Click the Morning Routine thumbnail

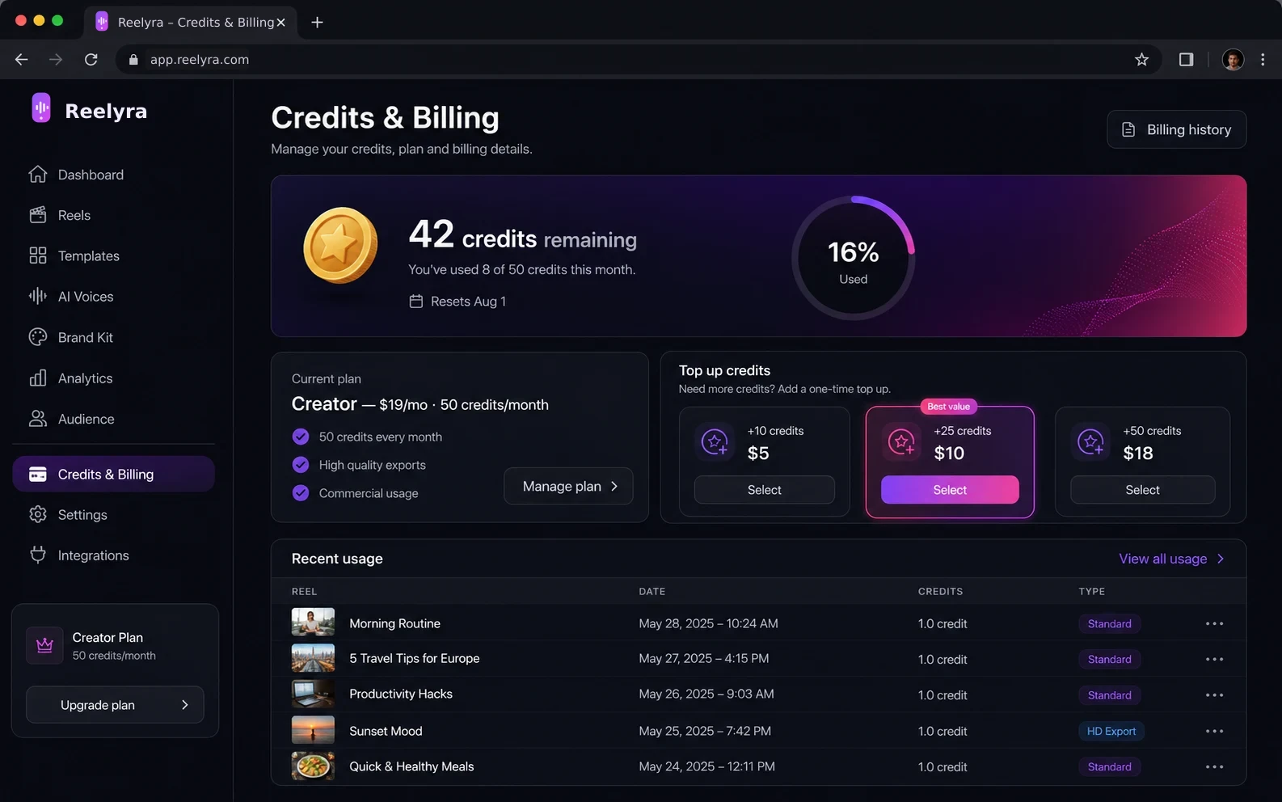(313, 623)
